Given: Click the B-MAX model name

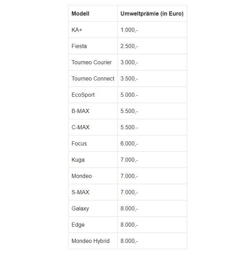Looking at the screenshot, I should point(80,111).
